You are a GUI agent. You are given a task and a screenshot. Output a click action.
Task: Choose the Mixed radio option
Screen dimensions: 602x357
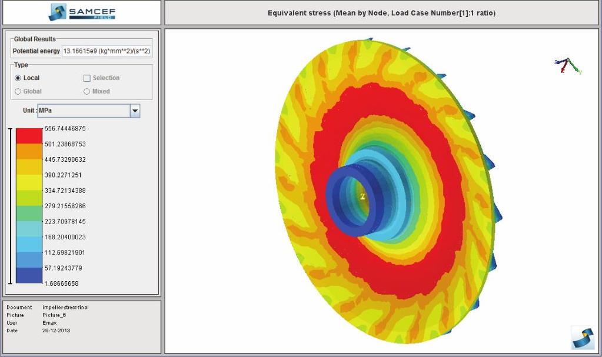87,92
